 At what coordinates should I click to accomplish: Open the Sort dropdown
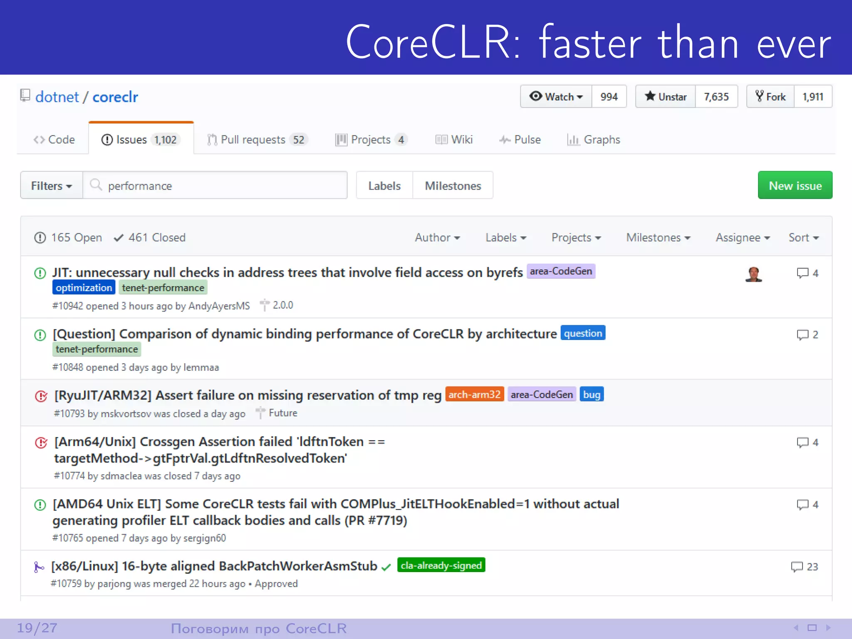point(804,238)
